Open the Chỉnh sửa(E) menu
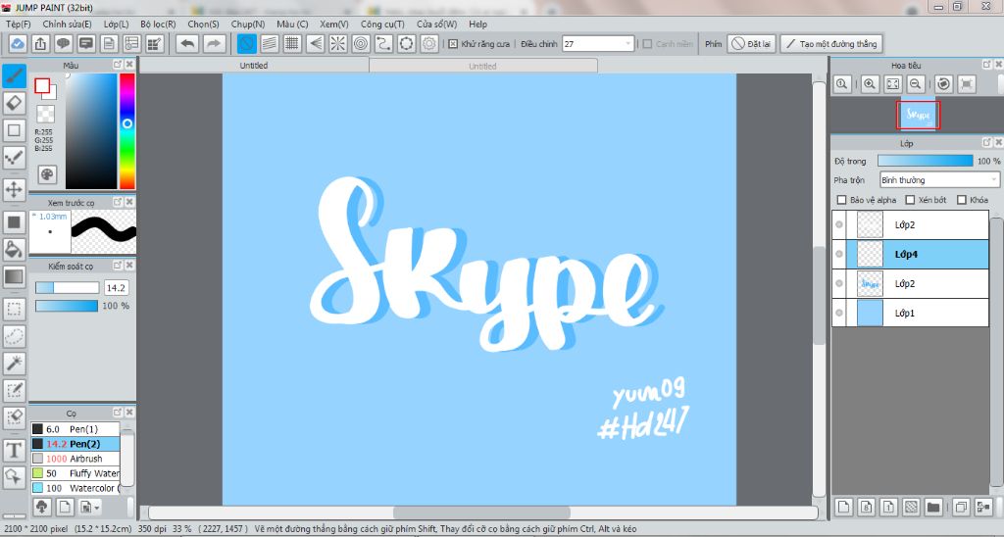The image size is (1004, 537). [67, 24]
